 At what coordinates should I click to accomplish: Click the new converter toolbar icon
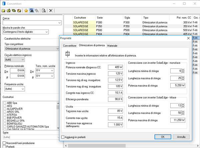pyautogui.click(x=3, y=11)
